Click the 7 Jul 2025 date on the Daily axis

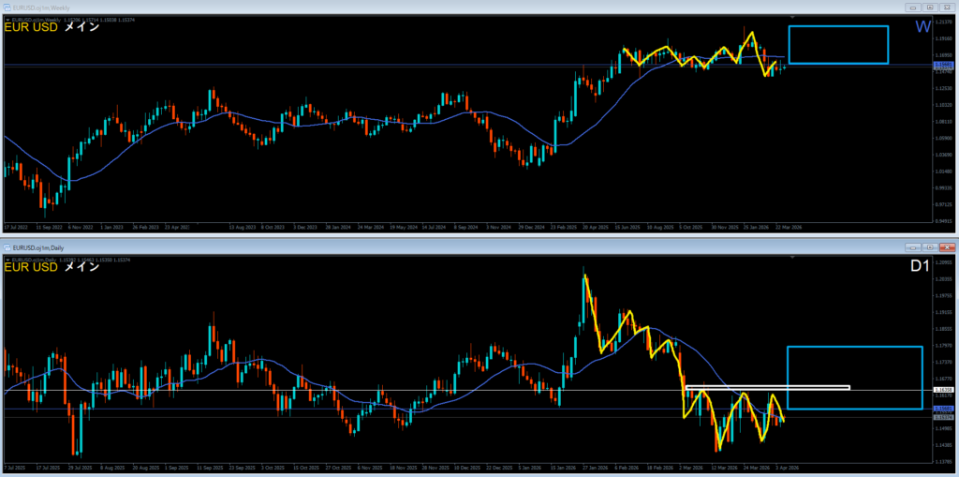pos(15,468)
